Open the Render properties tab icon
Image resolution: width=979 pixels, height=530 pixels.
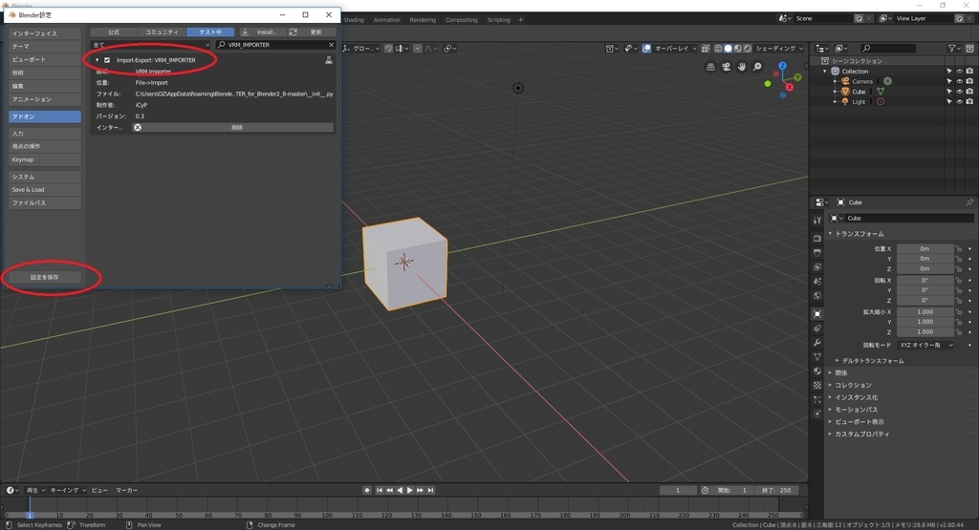coord(817,238)
